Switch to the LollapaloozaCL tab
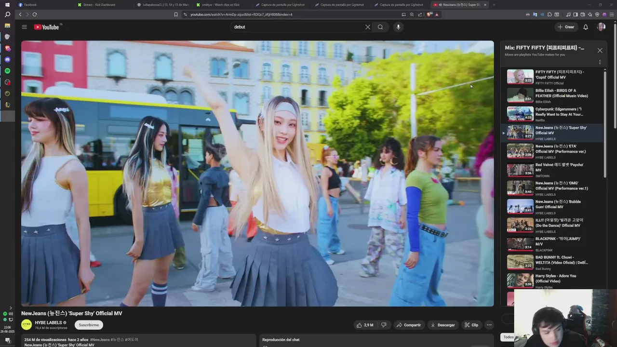 click(163, 5)
